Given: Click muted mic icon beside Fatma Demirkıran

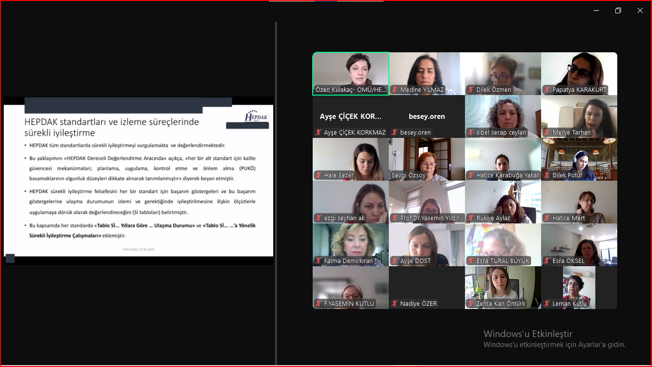Looking at the screenshot, I should [x=318, y=261].
